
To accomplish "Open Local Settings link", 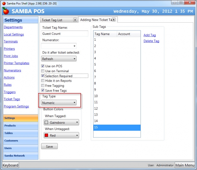I will (14, 34).
